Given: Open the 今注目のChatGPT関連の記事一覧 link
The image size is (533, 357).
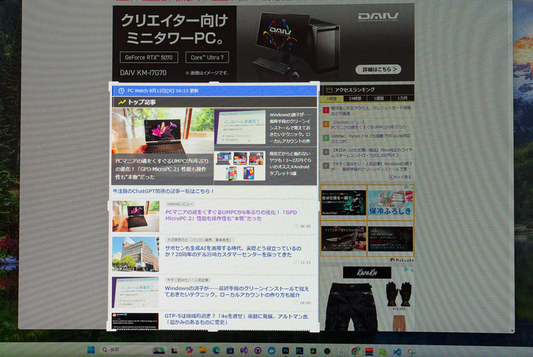Looking at the screenshot, I should point(163,192).
